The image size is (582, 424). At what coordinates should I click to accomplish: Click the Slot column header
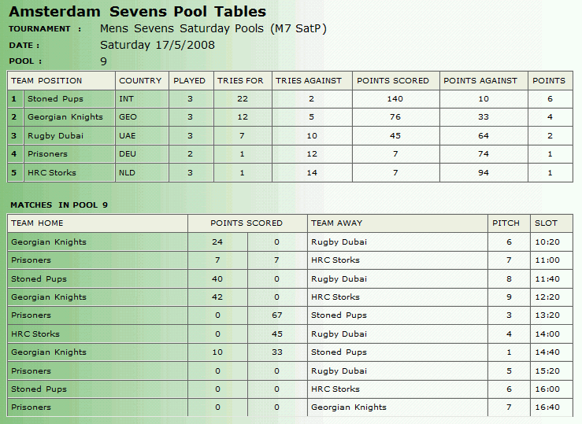tap(547, 223)
